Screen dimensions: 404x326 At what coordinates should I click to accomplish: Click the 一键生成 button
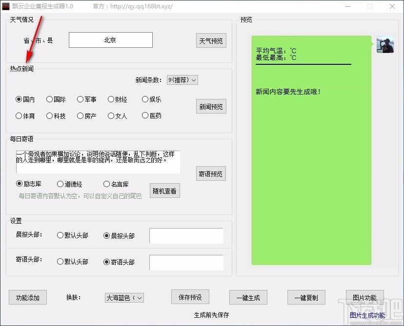point(248,297)
